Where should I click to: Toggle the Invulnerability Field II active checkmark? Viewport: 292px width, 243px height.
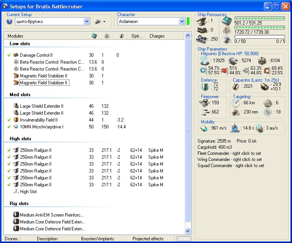(9, 120)
